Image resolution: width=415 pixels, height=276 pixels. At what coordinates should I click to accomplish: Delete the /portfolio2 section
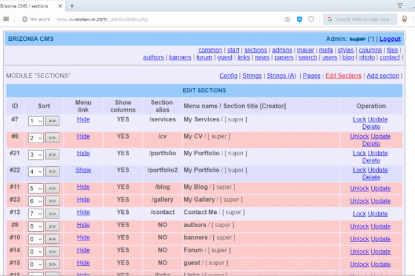(371, 178)
